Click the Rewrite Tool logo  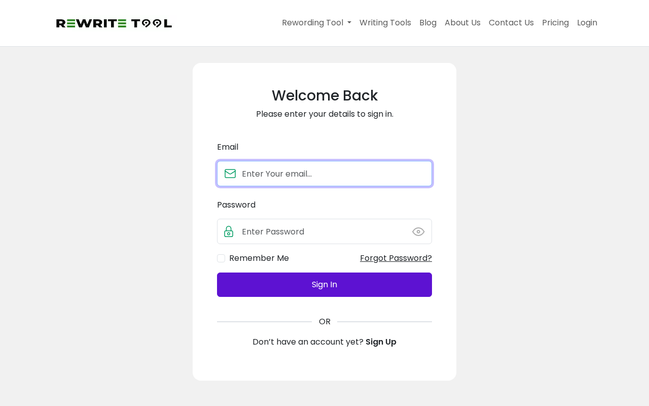114,23
